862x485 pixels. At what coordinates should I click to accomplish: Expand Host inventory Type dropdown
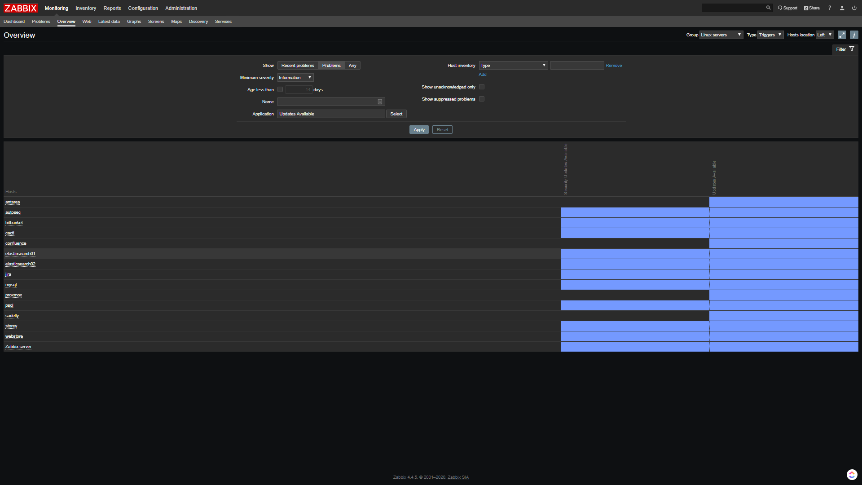coord(513,66)
